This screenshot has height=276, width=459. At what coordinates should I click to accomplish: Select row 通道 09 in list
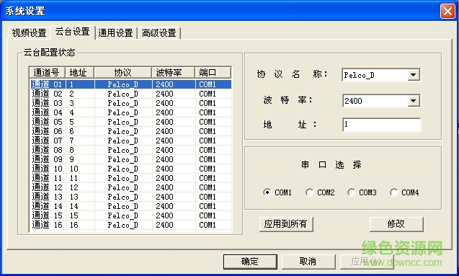(x=131, y=159)
